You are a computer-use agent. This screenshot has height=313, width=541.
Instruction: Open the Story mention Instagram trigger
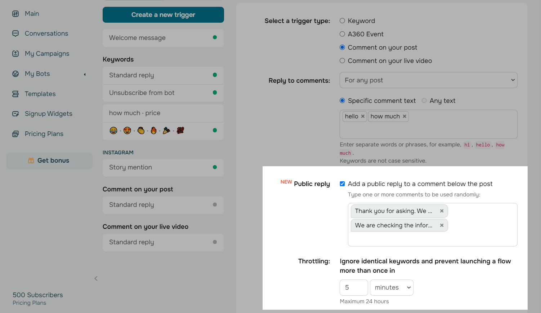163,167
